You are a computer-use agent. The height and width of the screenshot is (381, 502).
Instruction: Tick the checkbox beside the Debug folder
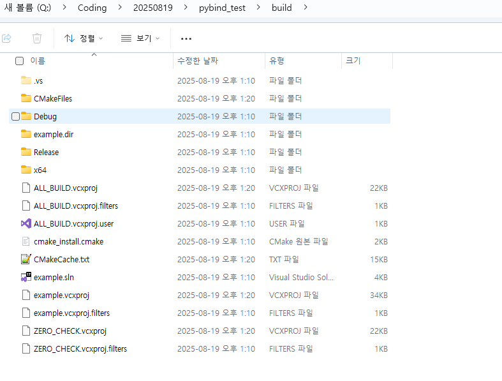click(15, 116)
